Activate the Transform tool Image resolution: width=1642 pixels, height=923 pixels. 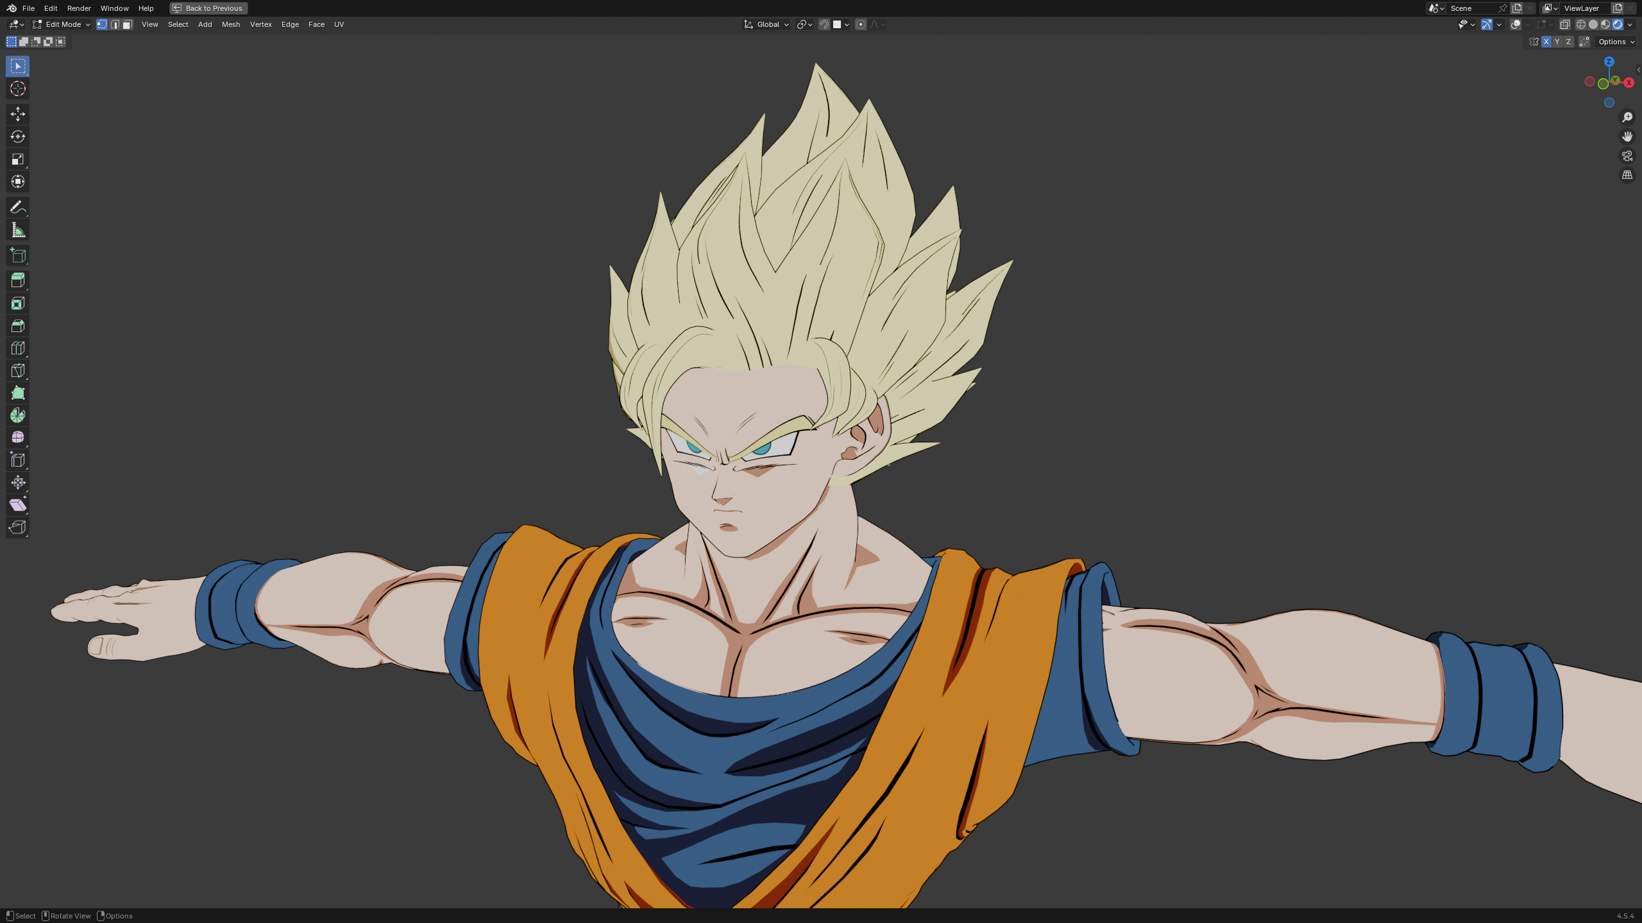[18, 181]
